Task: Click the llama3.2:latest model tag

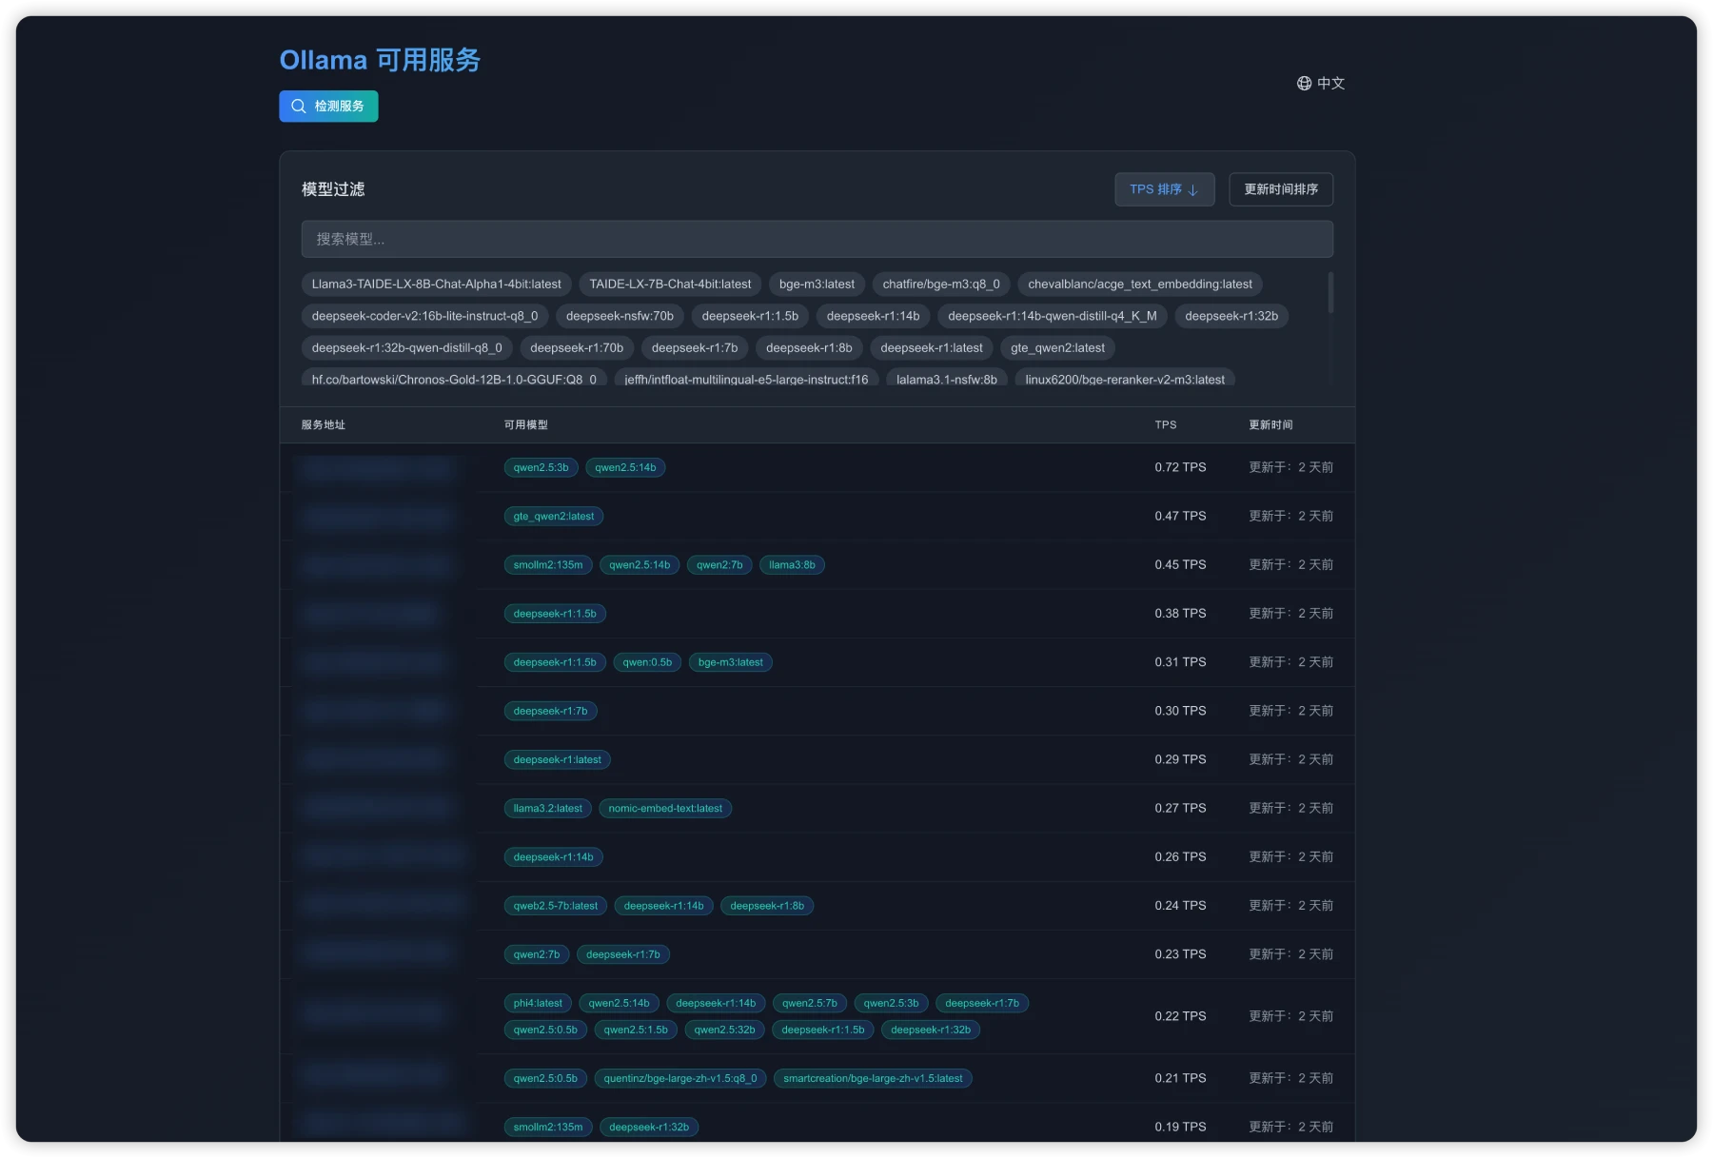Action: pos(546,808)
